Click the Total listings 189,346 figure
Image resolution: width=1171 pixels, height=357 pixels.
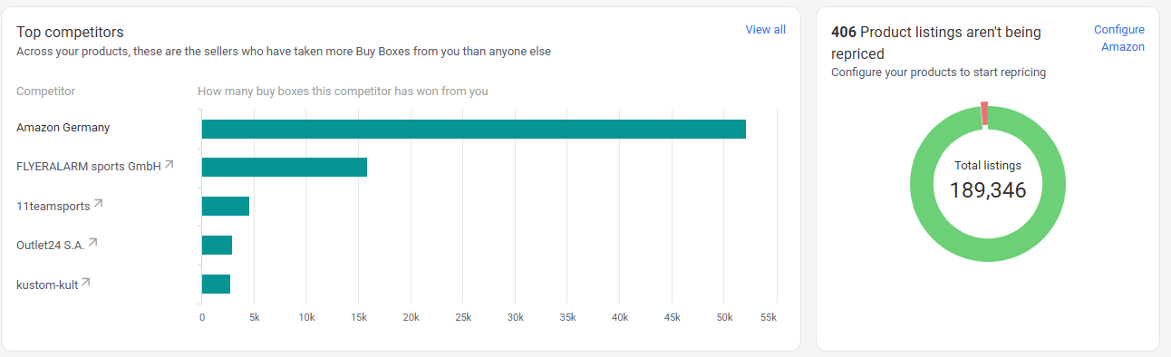coord(988,190)
